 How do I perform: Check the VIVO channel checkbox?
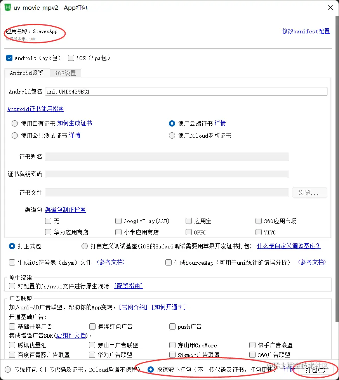pos(259,232)
